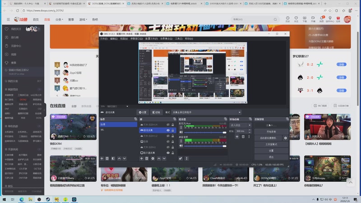The height and width of the screenshot is (203, 361).
Task: Open OBS 文件 menu
Action: click(x=104, y=39)
